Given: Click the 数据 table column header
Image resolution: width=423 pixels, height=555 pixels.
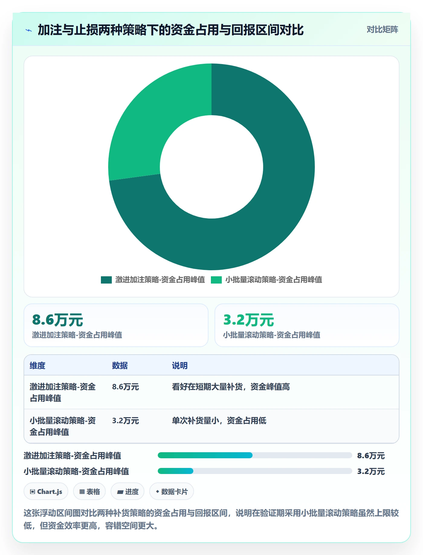Looking at the screenshot, I should pos(120,365).
